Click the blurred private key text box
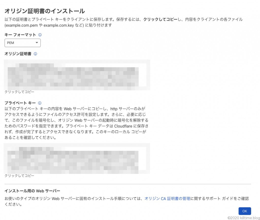This screenshot has height=220, width=260. tap(77, 158)
